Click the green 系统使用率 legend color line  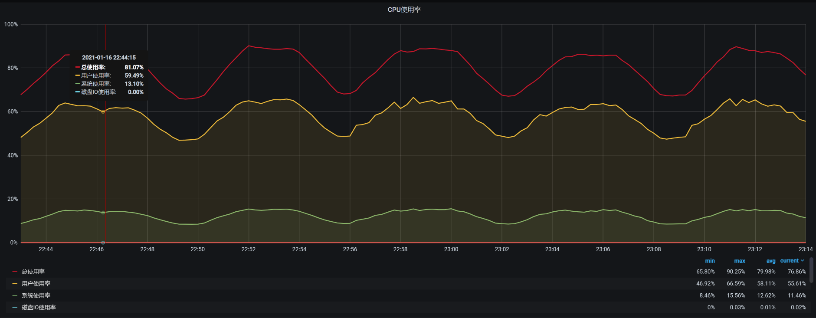point(15,295)
